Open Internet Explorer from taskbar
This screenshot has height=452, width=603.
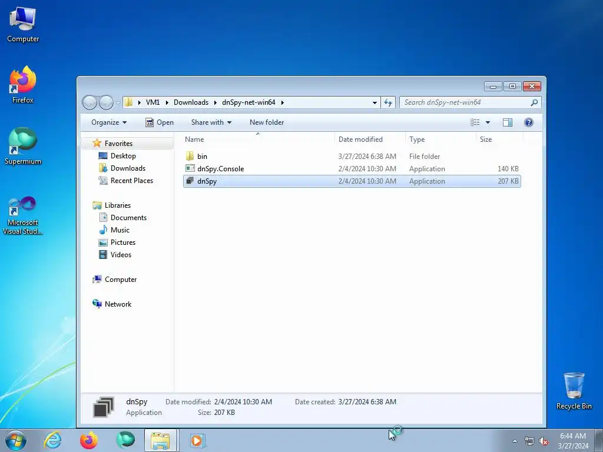52,440
